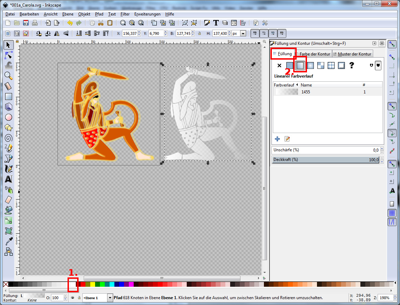400x305 pixels.
Task: Open the Pfad menu
Action: coord(99,14)
